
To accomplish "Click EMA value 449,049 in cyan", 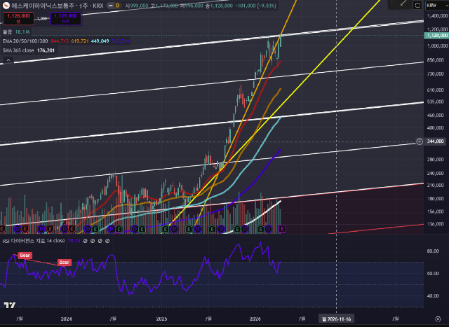I will [100, 41].
